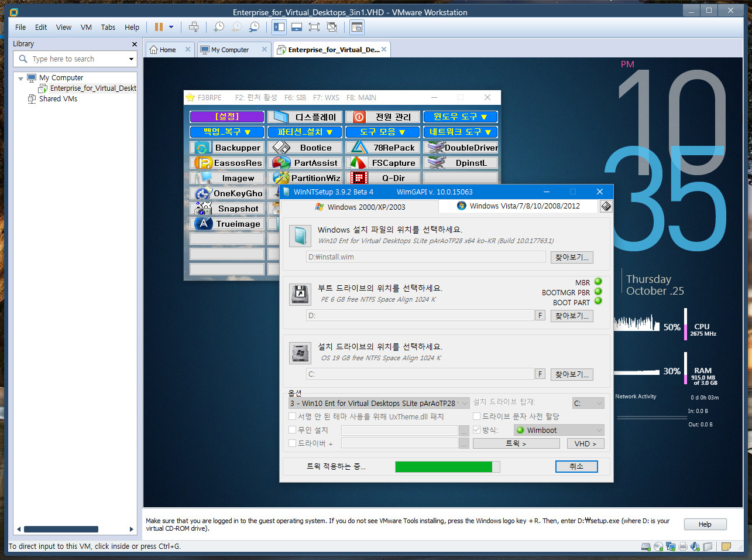Switch to the My Computer tab
The image size is (752, 560).
point(234,50)
